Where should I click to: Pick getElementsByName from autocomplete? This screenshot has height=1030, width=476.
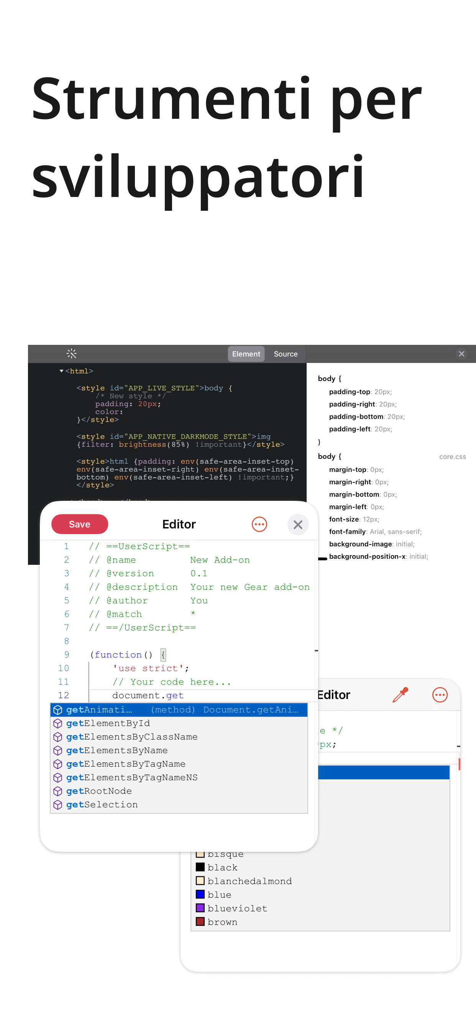coord(179,751)
